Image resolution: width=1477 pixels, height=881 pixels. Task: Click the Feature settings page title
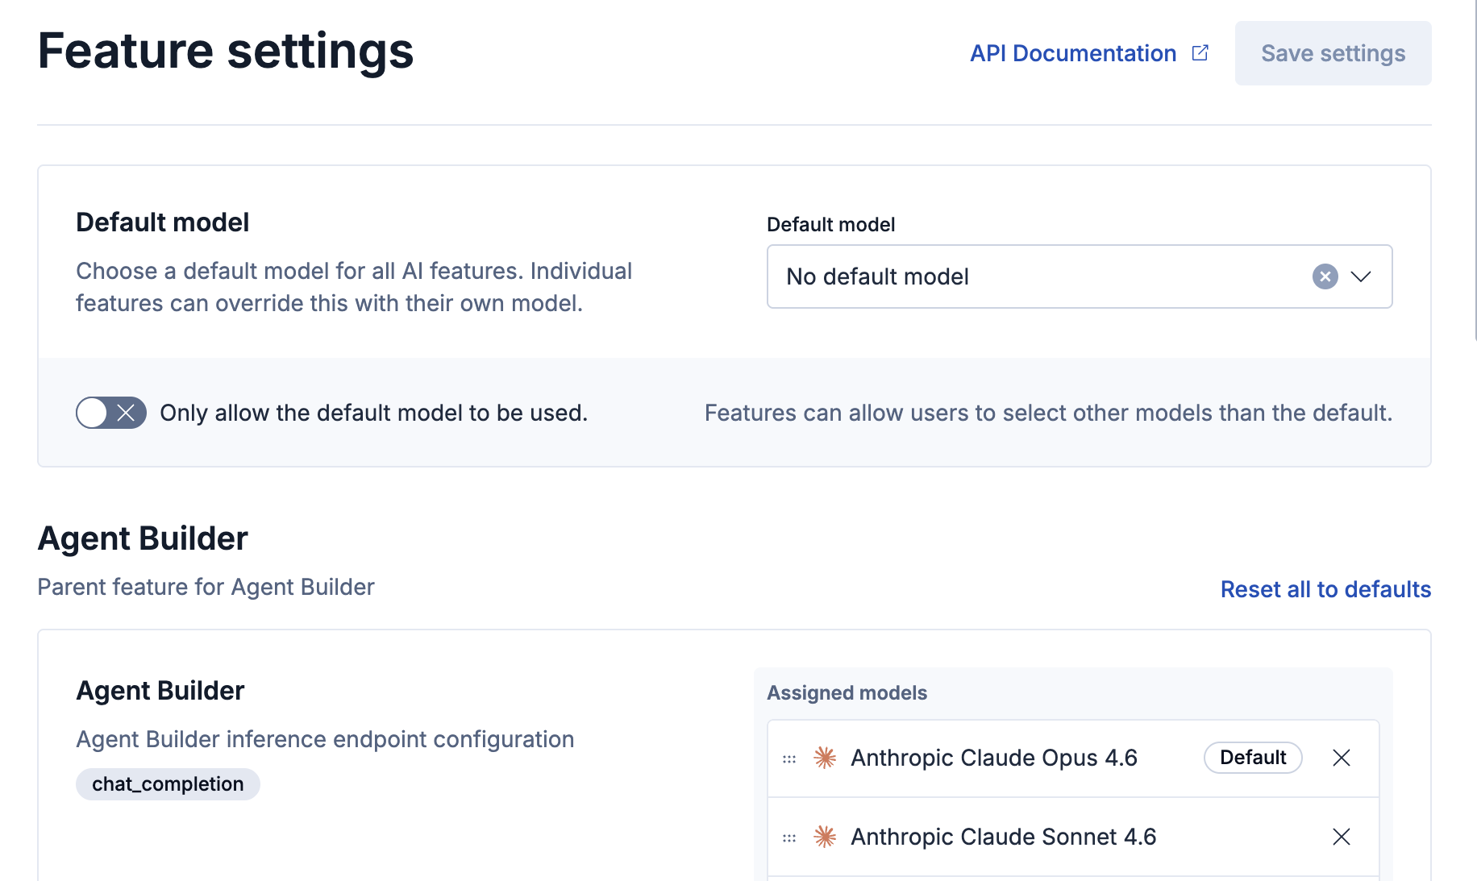tap(226, 52)
